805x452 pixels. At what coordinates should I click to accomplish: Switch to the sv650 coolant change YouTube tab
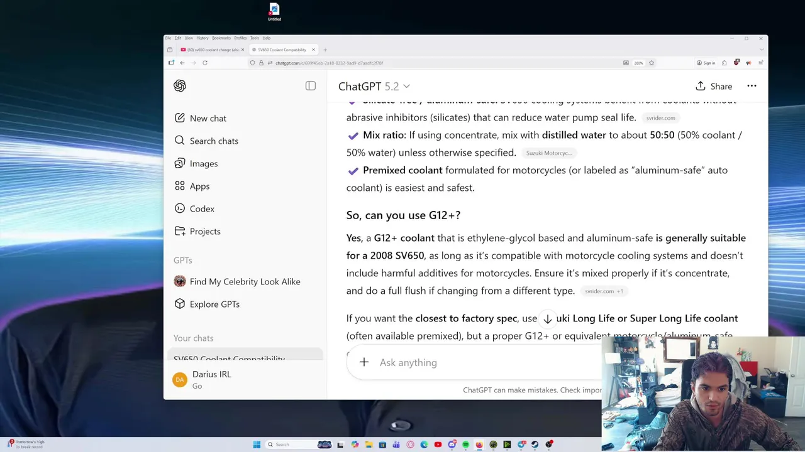tap(212, 50)
